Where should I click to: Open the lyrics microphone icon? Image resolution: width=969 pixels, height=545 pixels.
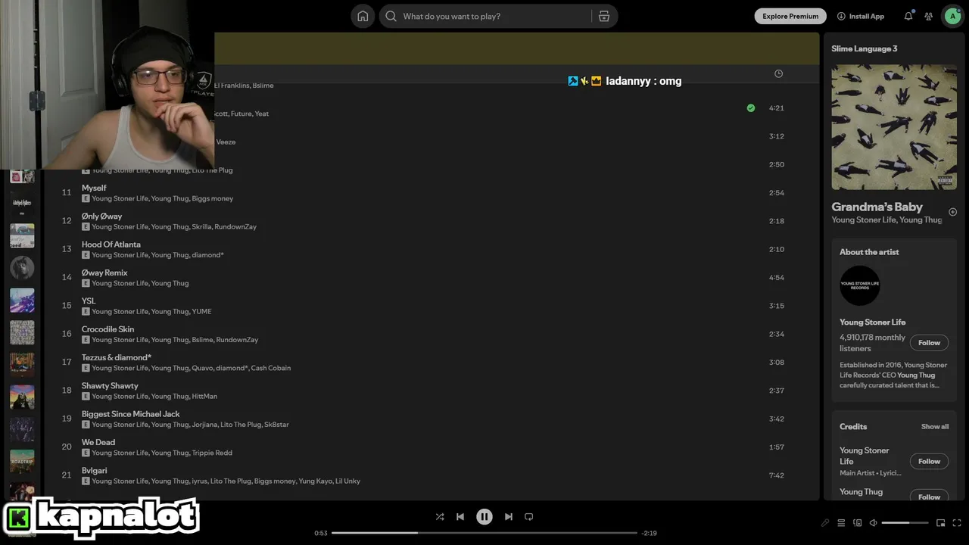pos(825,523)
